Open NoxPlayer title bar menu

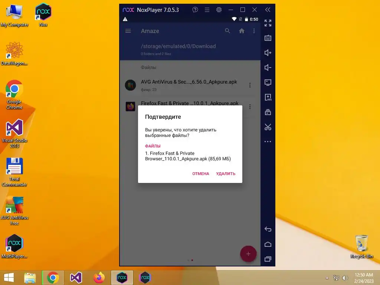click(x=207, y=10)
